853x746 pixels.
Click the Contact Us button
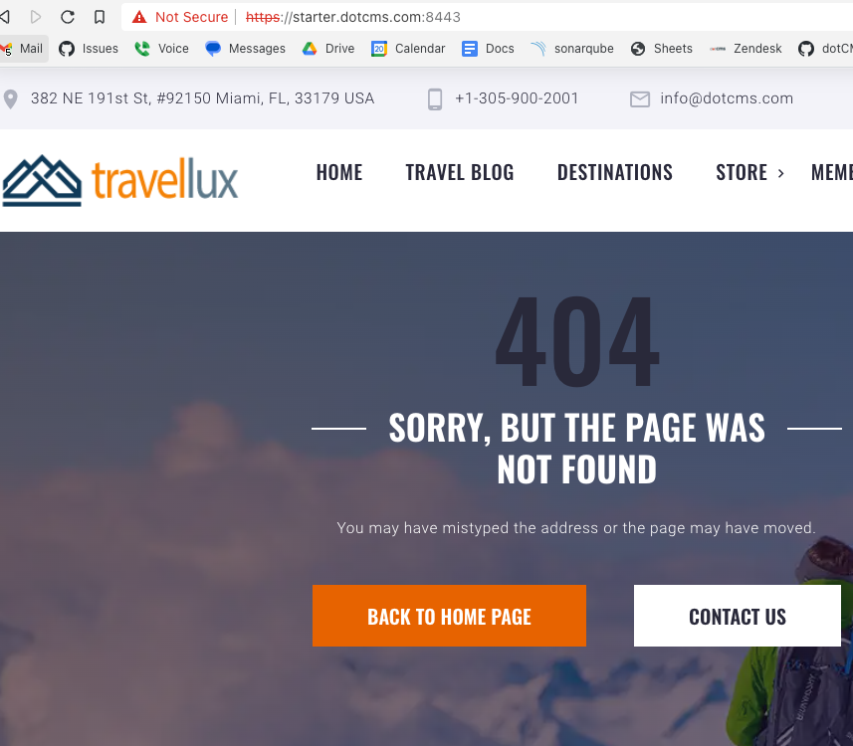click(738, 616)
